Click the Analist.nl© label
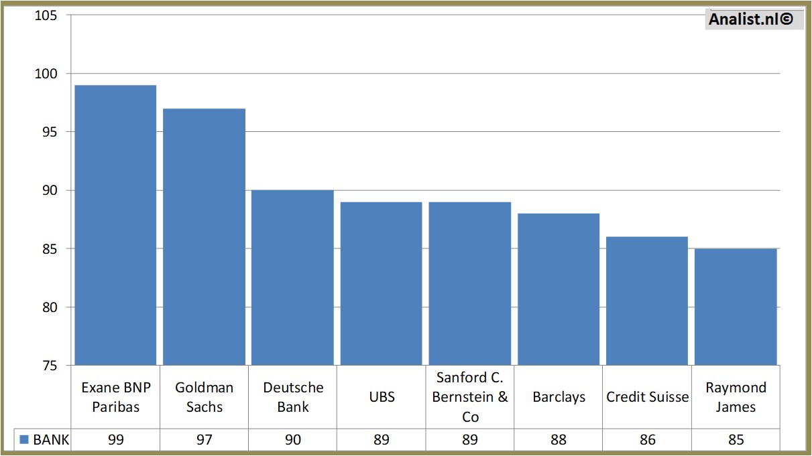 coord(751,19)
